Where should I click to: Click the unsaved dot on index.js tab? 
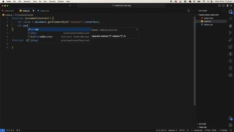pos(33,11)
